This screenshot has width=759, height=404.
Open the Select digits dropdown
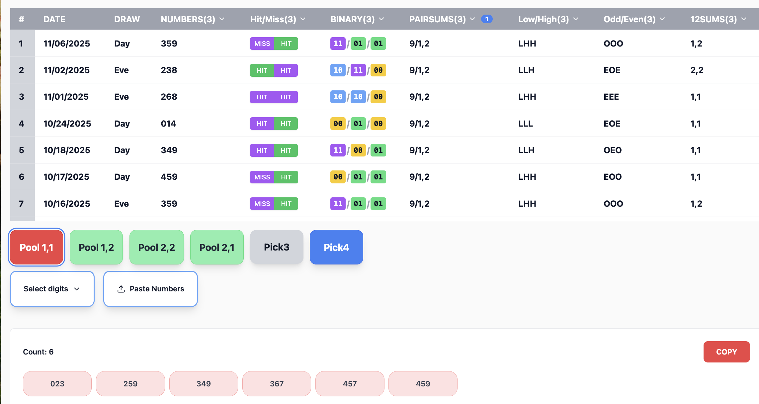click(52, 289)
